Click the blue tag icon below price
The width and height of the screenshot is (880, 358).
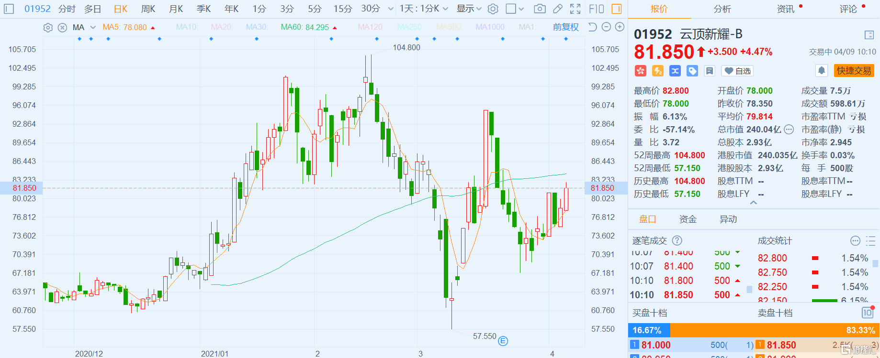692,71
